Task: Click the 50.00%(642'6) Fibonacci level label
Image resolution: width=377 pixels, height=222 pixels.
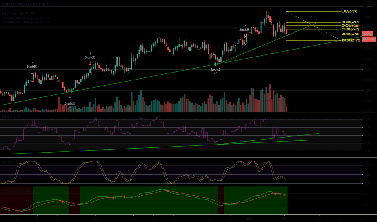Action: tap(350, 26)
